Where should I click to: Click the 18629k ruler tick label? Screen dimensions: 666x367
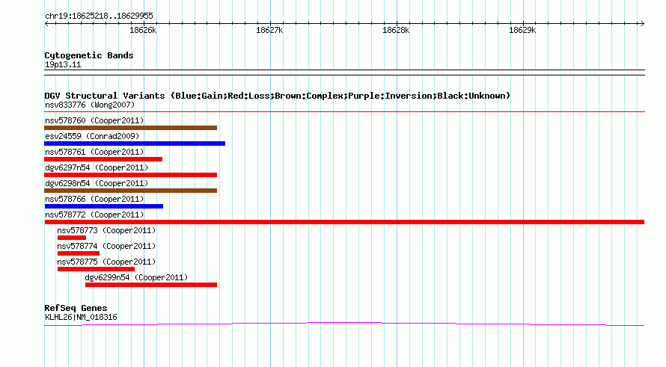[x=522, y=30]
